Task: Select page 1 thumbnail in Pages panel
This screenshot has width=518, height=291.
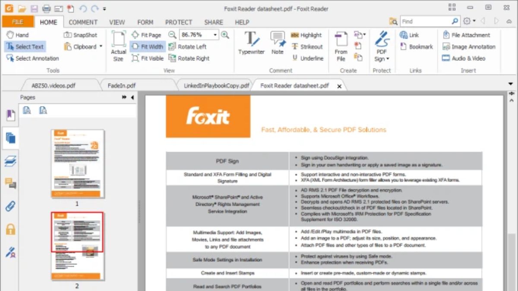Action: coord(77,165)
